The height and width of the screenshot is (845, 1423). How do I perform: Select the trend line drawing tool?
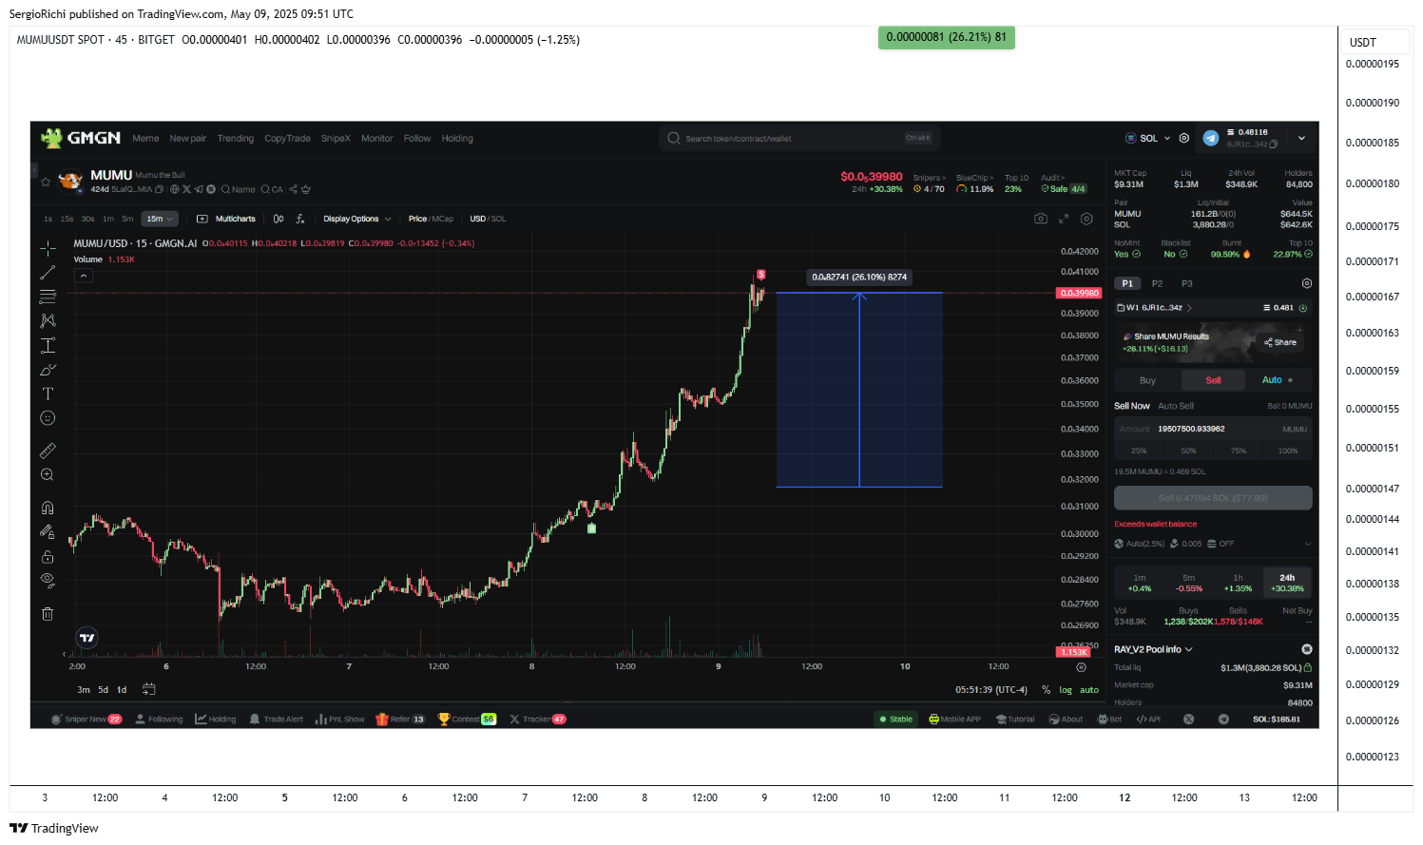pyautogui.click(x=48, y=273)
